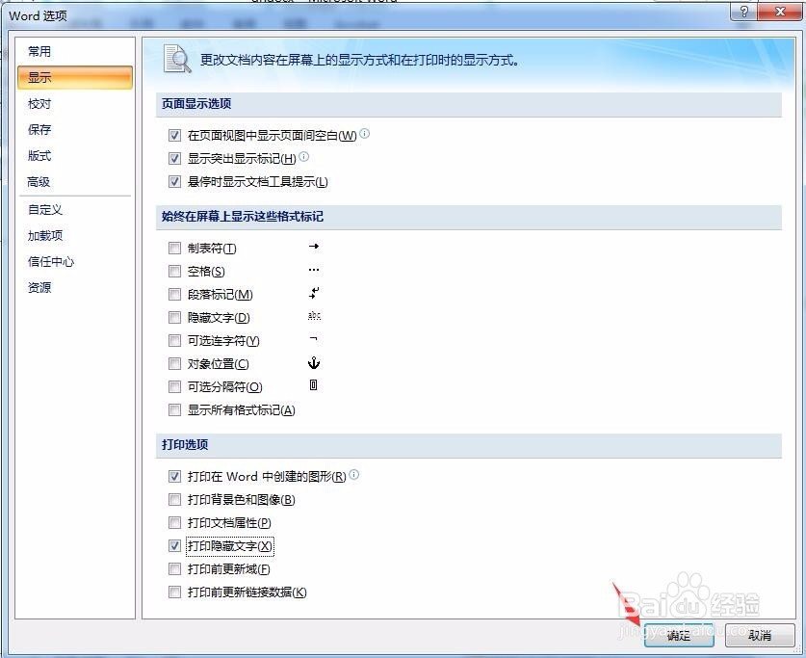Enable 打印前更新域 checkbox
This screenshot has height=658, width=806.
click(x=174, y=568)
